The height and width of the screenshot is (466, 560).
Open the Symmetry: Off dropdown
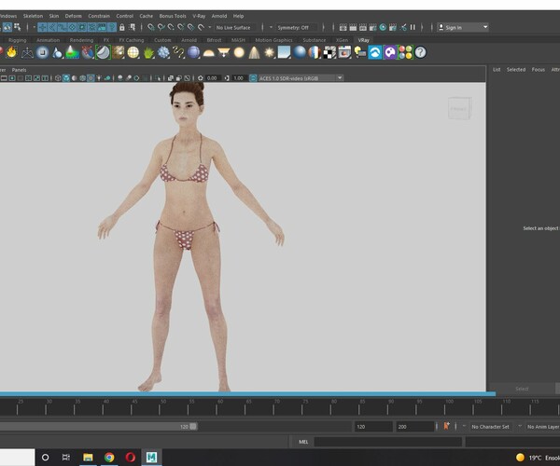coord(296,27)
